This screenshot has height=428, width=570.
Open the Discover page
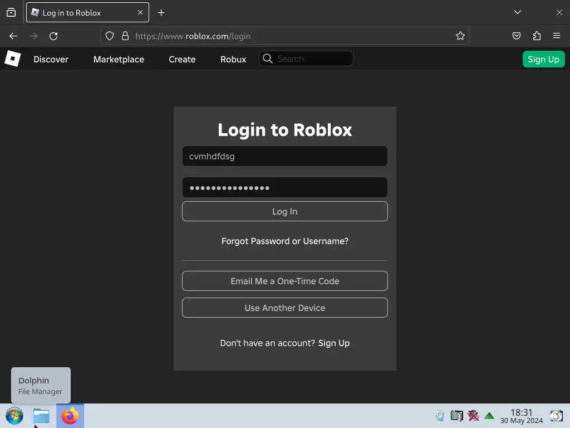click(x=51, y=59)
